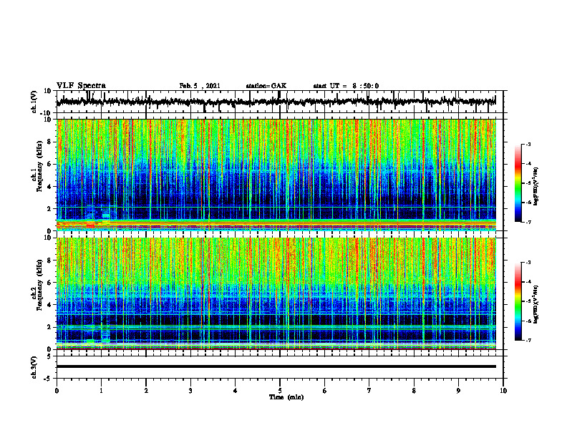Click the ch.2 spectrogram color scale bar
The width and height of the screenshot is (567, 438).
[518, 301]
